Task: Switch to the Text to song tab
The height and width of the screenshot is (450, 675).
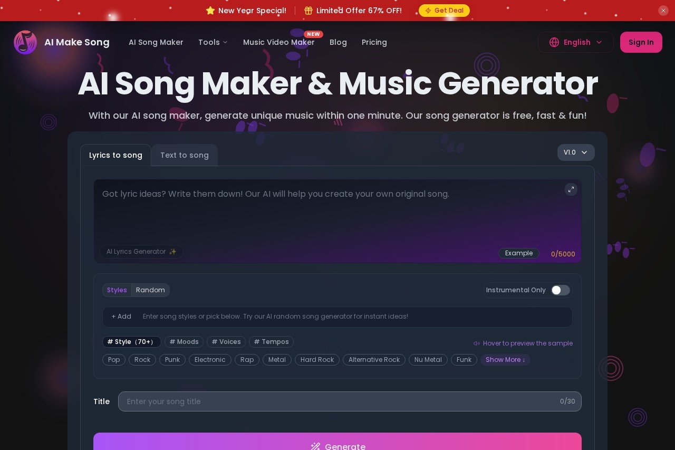Action: click(x=184, y=155)
